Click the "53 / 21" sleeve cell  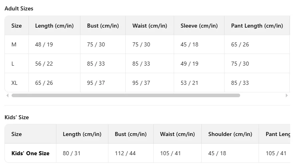tap(189, 83)
